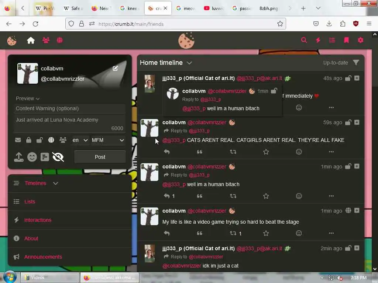Toggle sensitive media eye-slash icon
The height and width of the screenshot is (283, 378).
pyautogui.click(x=58, y=157)
